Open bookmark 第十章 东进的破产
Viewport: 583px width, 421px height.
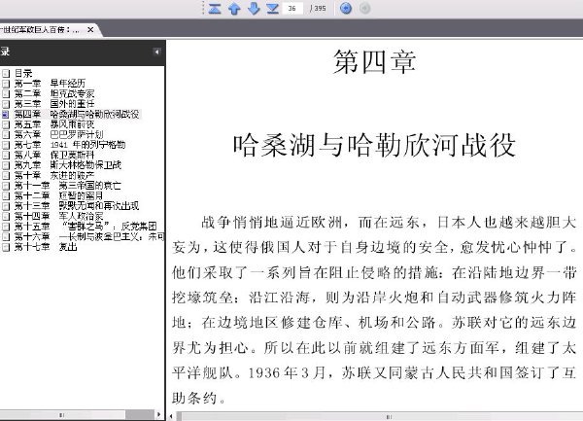54,176
